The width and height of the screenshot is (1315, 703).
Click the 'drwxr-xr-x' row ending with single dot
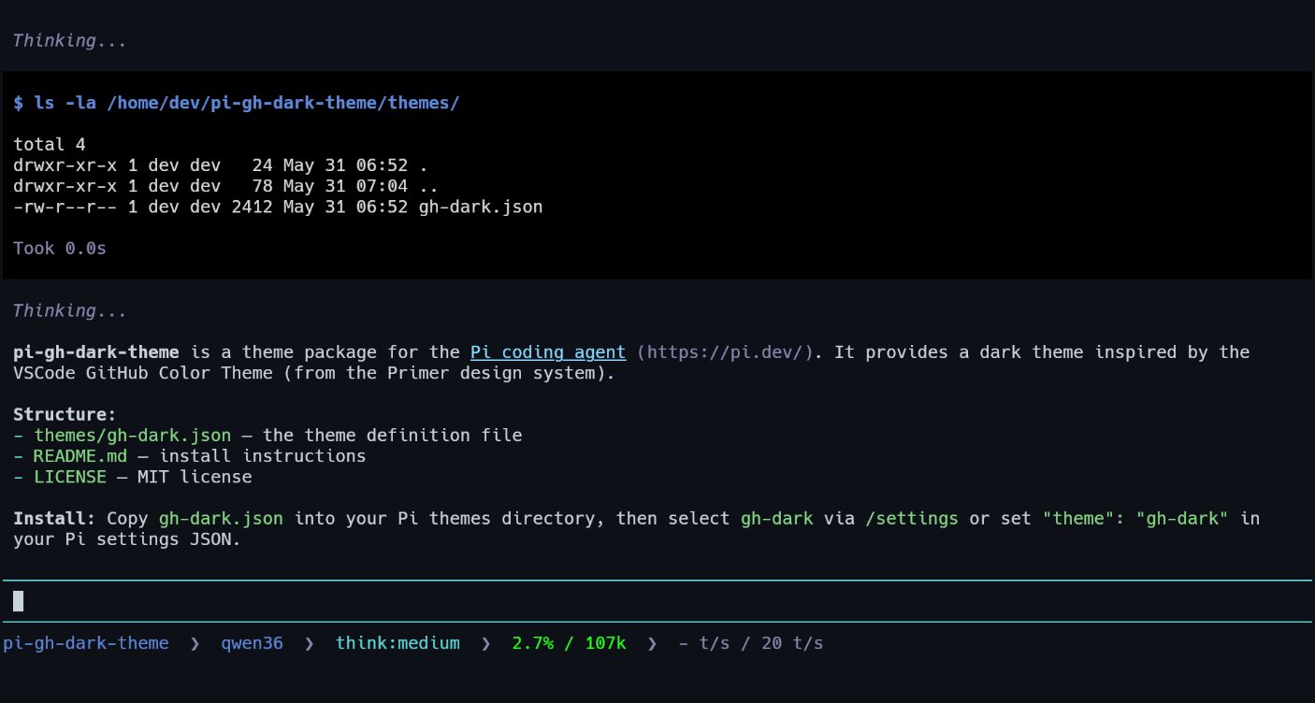[x=221, y=165]
